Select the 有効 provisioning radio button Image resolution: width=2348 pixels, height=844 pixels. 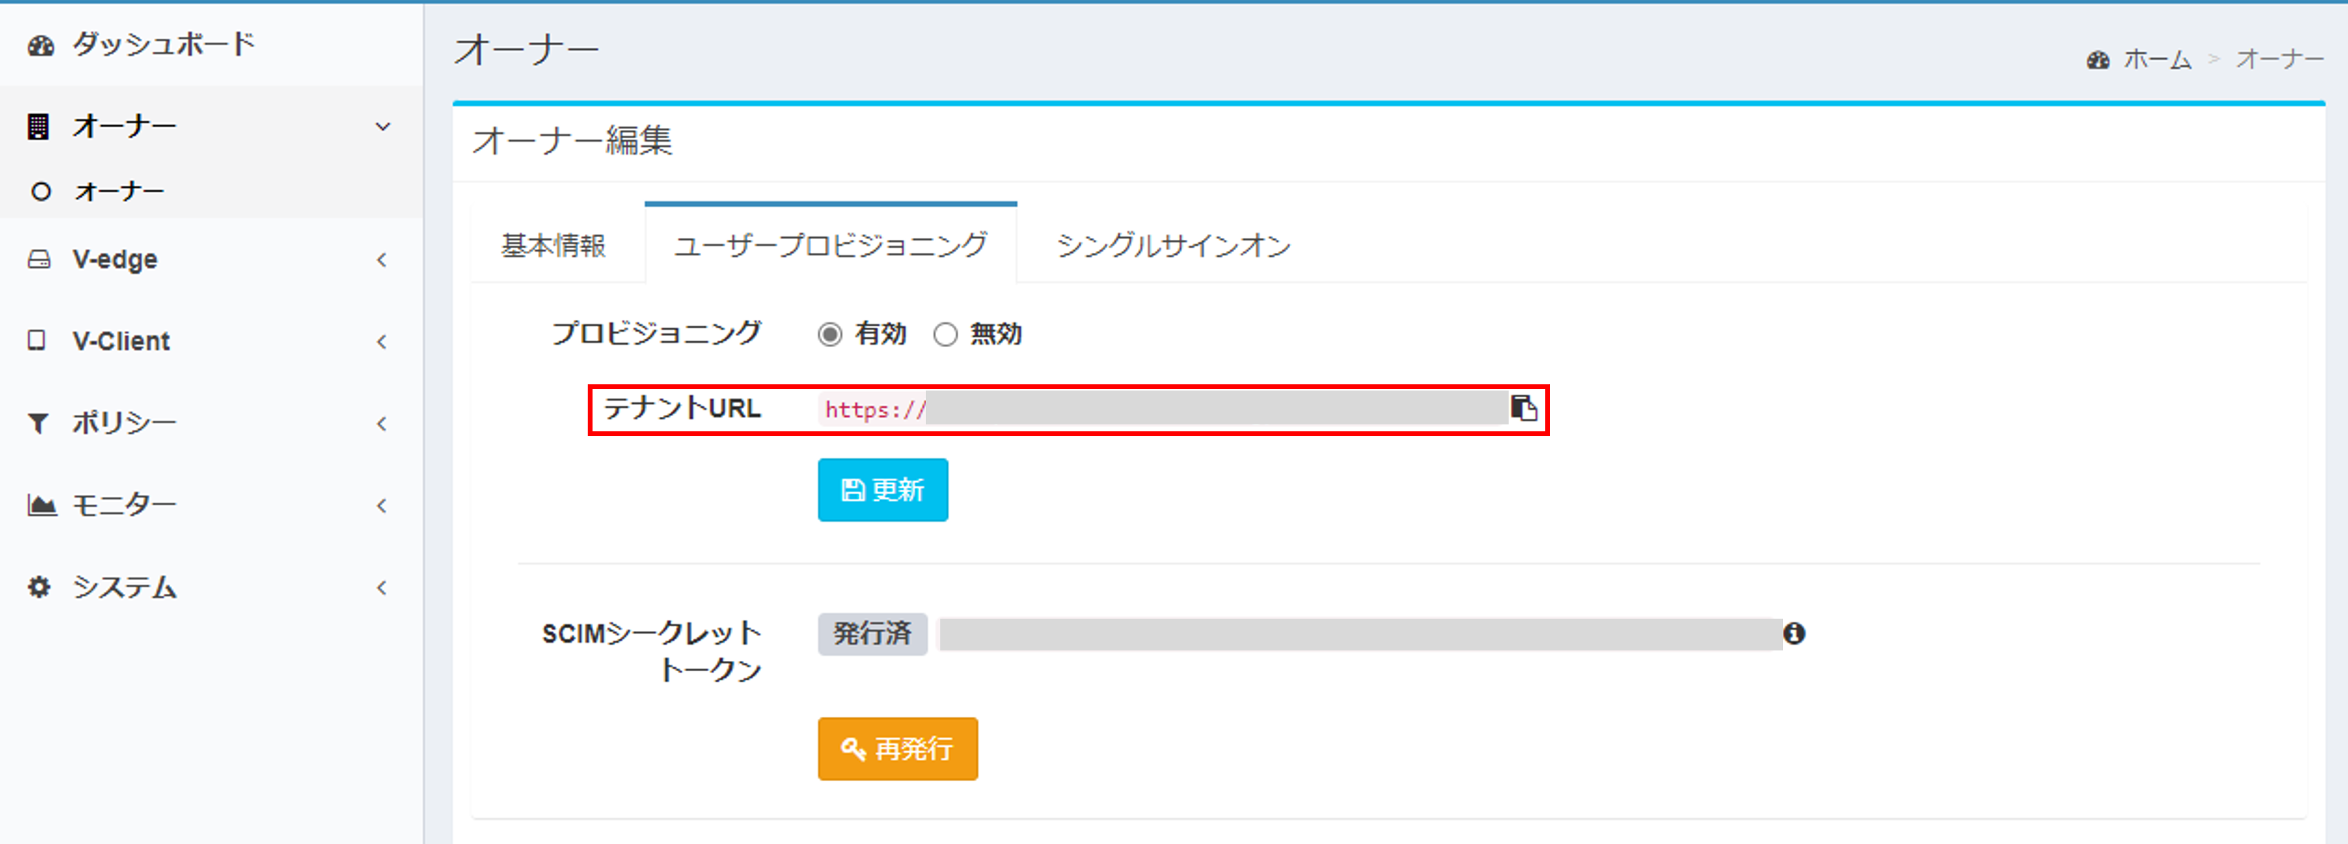(x=830, y=335)
